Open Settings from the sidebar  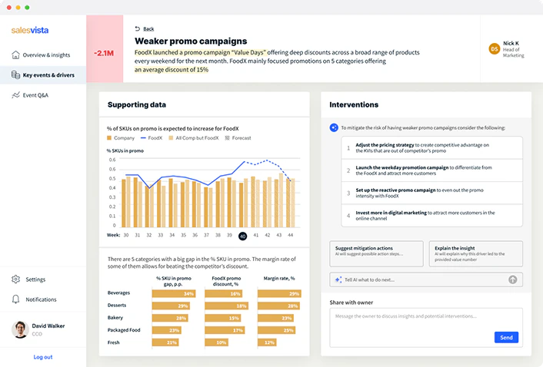pos(43,279)
